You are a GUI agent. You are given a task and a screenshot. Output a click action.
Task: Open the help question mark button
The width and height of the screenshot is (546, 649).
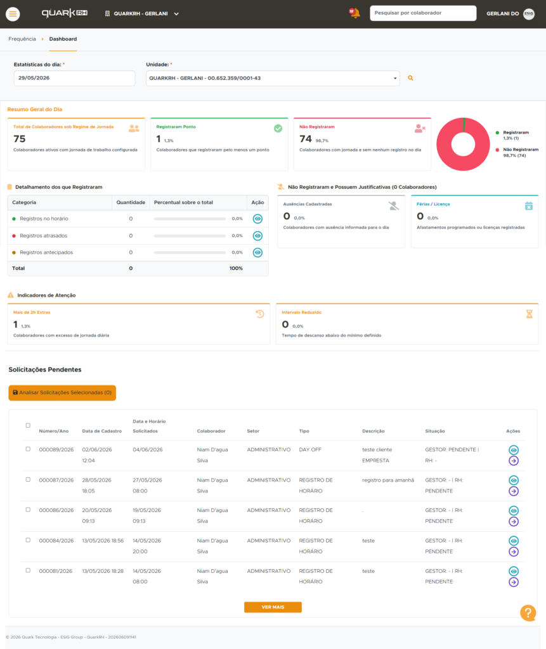528,613
